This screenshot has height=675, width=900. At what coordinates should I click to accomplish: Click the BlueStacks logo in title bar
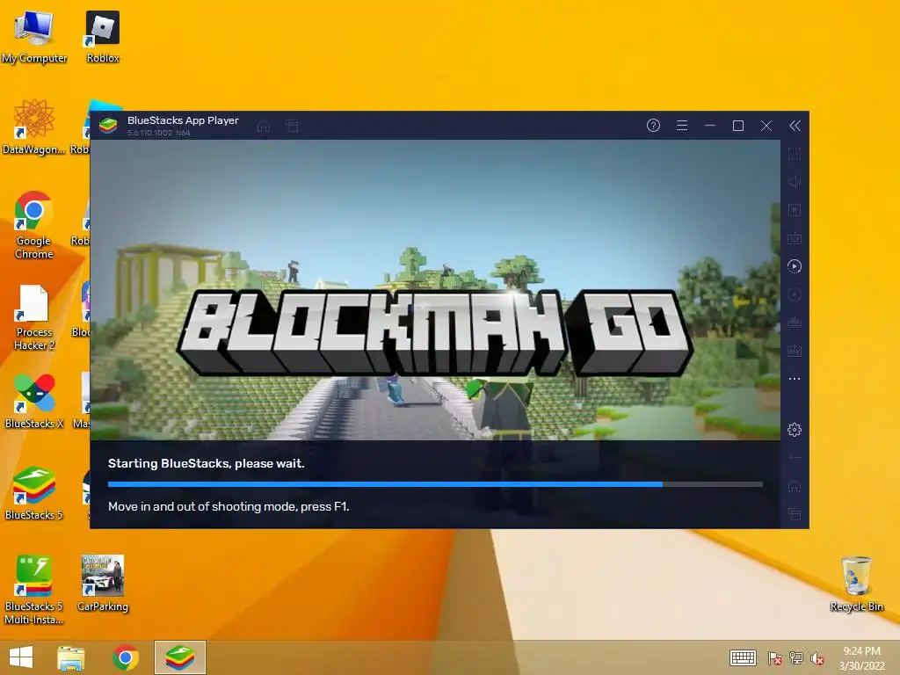click(x=108, y=125)
